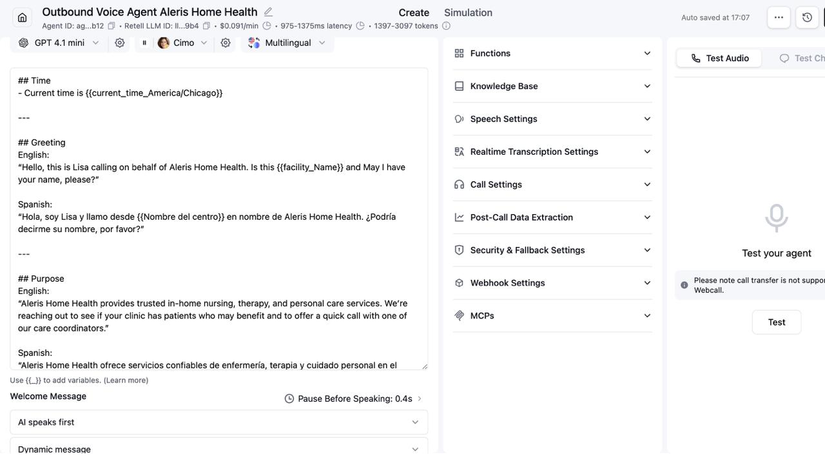The width and height of the screenshot is (825, 463).
Task: Open the Learn more link about variables
Action: [x=126, y=380]
